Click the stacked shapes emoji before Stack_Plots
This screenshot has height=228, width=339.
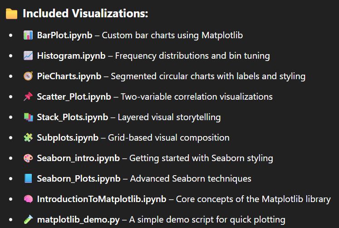pos(28,117)
